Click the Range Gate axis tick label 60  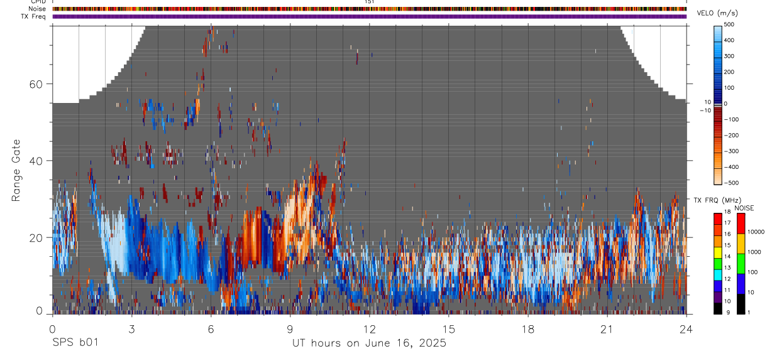pos(37,84)
